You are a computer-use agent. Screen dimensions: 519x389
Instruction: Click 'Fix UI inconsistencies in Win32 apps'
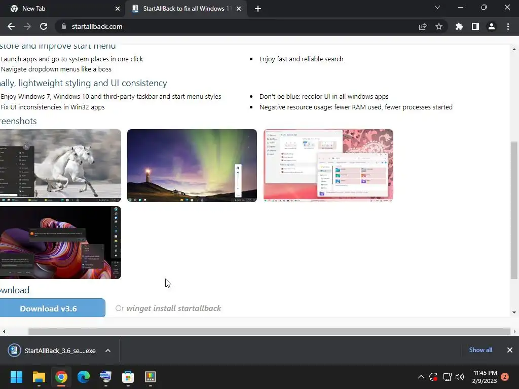tap(53, 107)
